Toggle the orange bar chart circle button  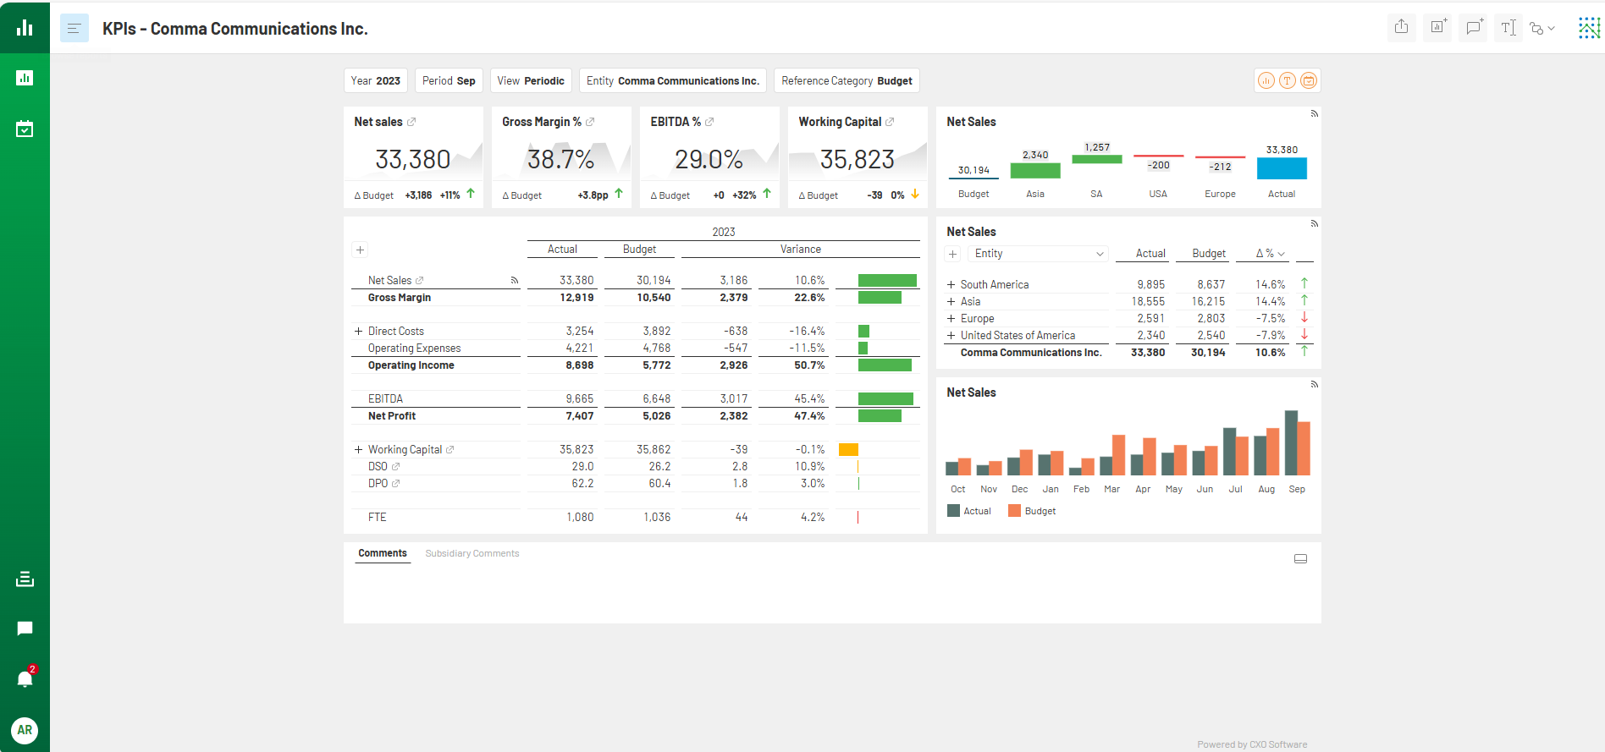pyautogui.click(x=1266, y=80)
